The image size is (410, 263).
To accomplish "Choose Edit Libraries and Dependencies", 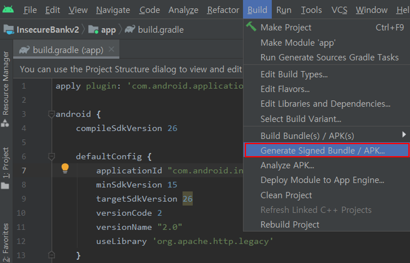I will 327,104.
